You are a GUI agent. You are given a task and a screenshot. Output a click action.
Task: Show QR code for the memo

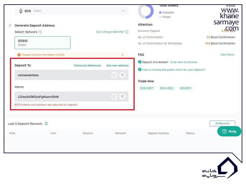(x=122, y=97)
